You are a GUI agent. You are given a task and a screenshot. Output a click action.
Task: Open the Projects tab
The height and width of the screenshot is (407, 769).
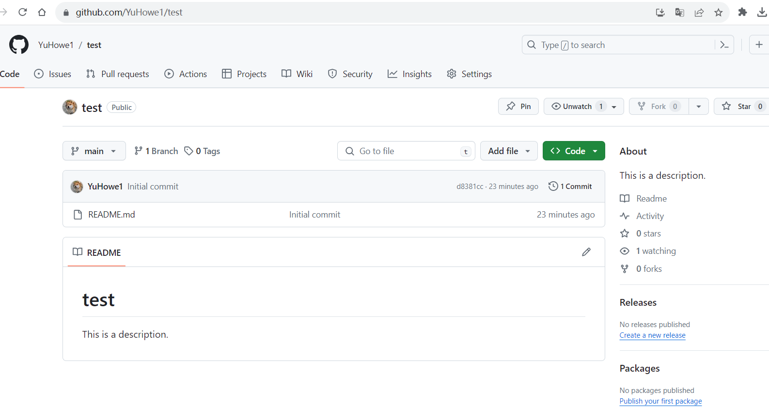click(x=244, y=74)
